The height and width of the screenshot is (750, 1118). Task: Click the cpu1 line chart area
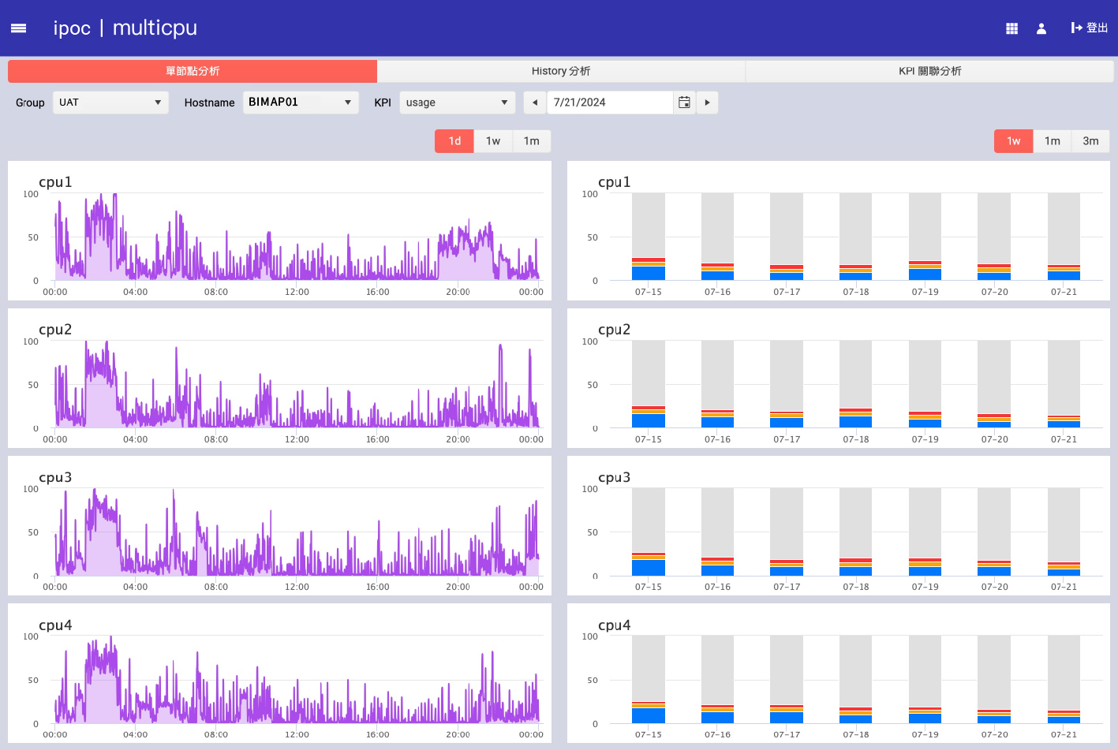tap(299, 237)
